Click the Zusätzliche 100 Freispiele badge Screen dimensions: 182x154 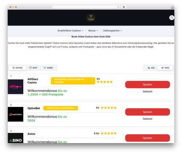pos(60,108)
